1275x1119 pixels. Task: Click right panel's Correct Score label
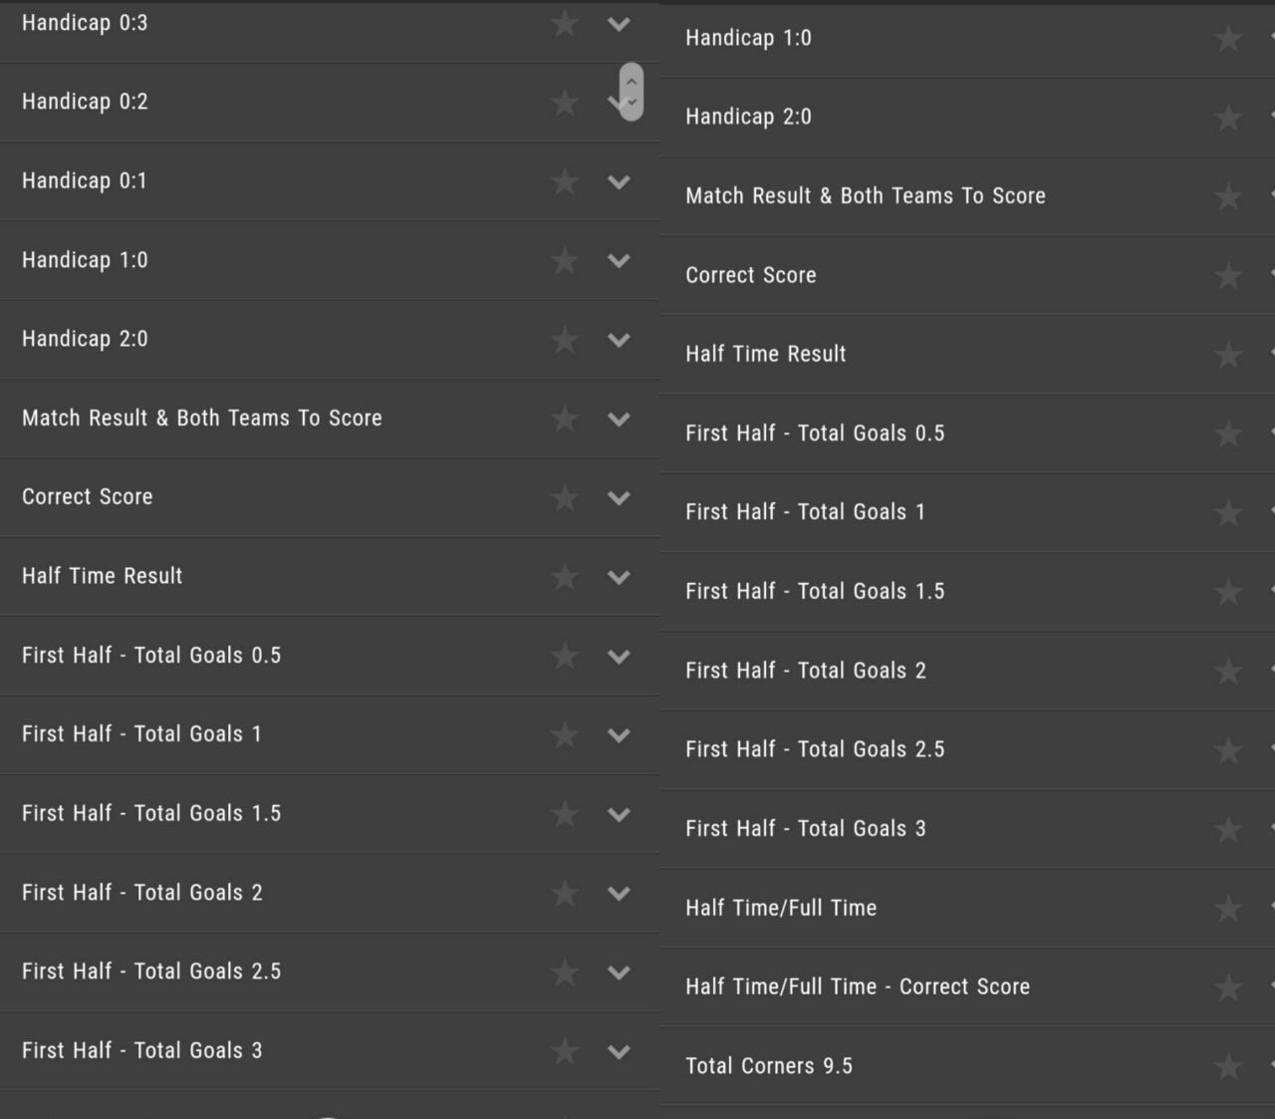751,275
